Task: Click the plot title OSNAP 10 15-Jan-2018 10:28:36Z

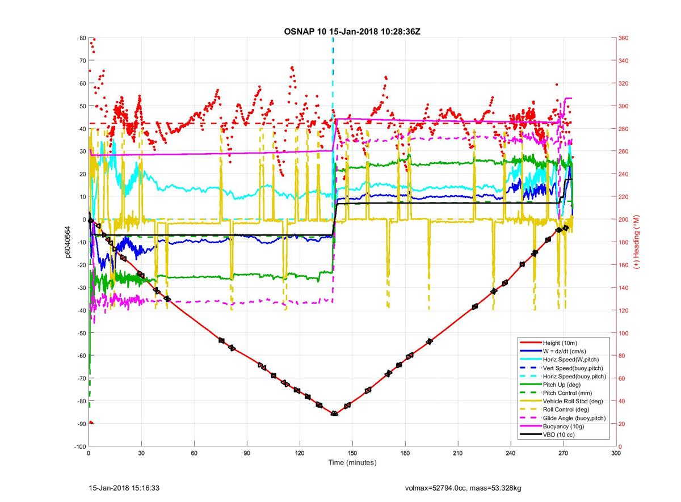Action: coord(352,31)
